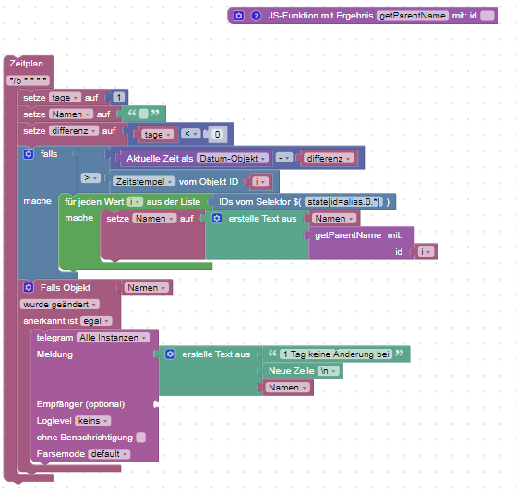Open loop variable i dropdown in für jeden Wert

(x=135, y=202)
